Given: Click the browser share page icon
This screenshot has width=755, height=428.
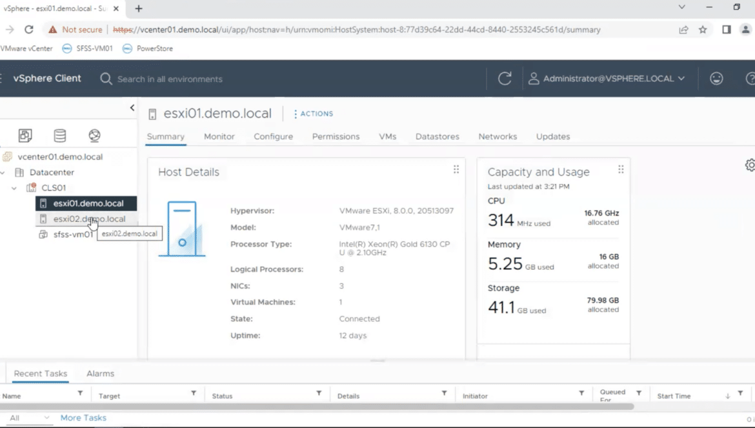Looking at the screenshot, I should [684, 29].
